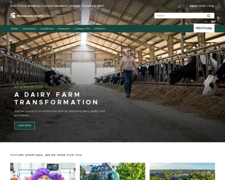Open the MSUToday tab
Image resolution: width=225 pixels, height=180 pixels.
pos(204,28)
